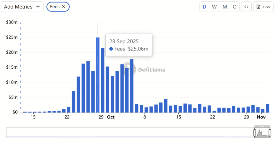Click the last bar in November
The image size is (275, 143).
point(268,108)
